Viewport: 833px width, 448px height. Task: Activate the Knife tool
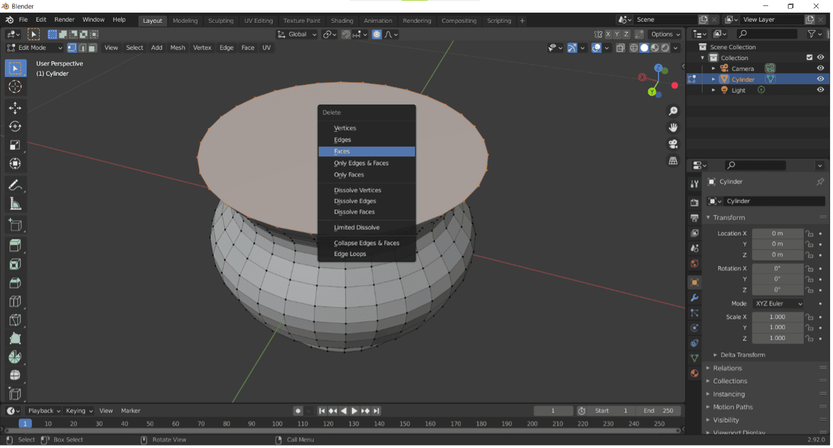(15, 320)
